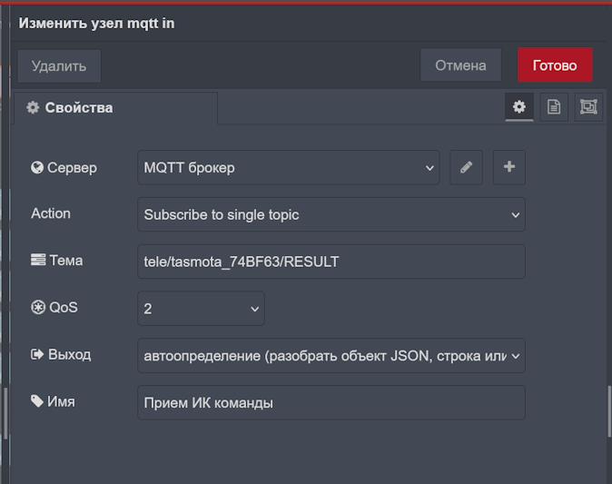Viewport: 612px width, 484px height.
Task: Click the Сервер label text
Action: tap(72, 167)
